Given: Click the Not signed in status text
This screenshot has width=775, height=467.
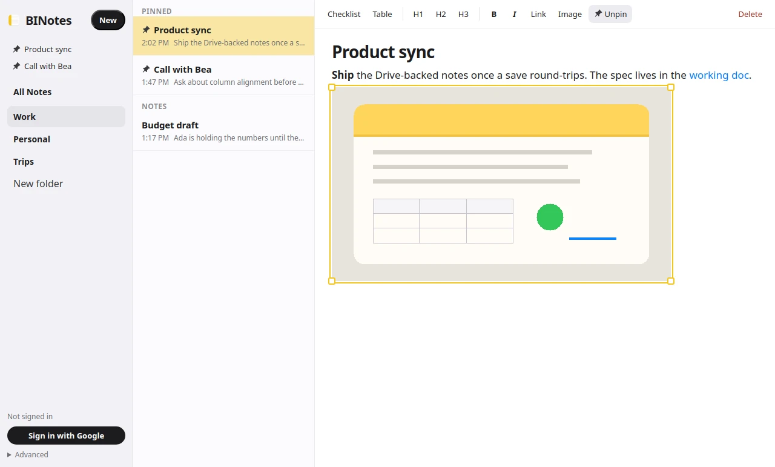Looking at the screenshot, I should pos(30,416).
